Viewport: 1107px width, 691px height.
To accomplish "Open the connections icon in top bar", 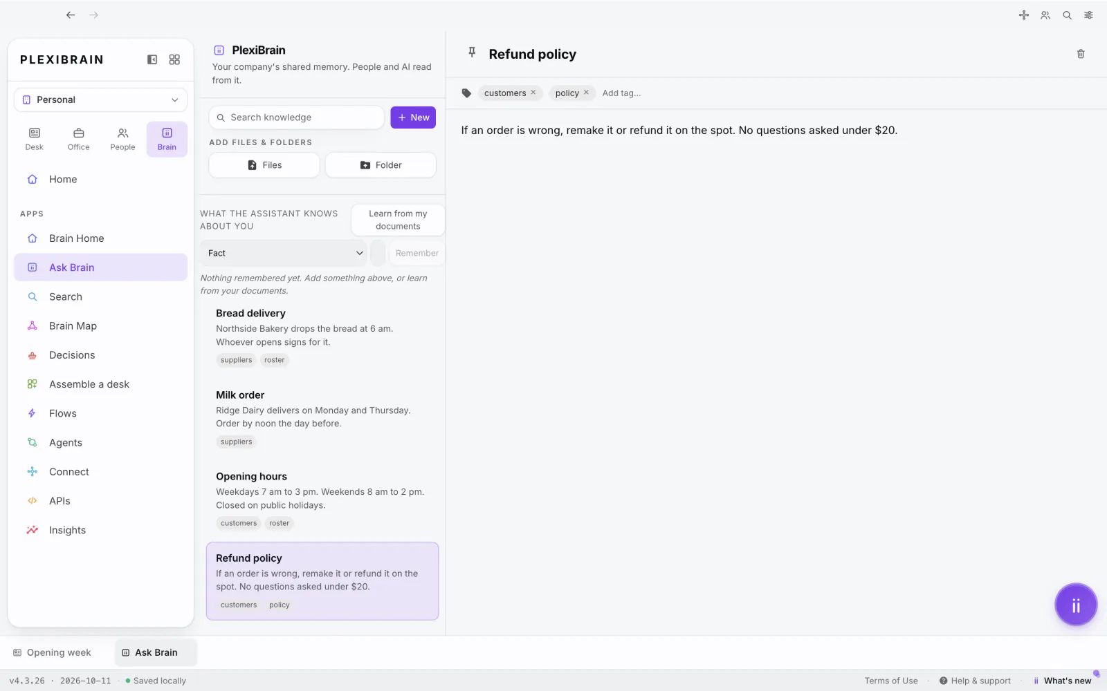I will (1024, 15).
